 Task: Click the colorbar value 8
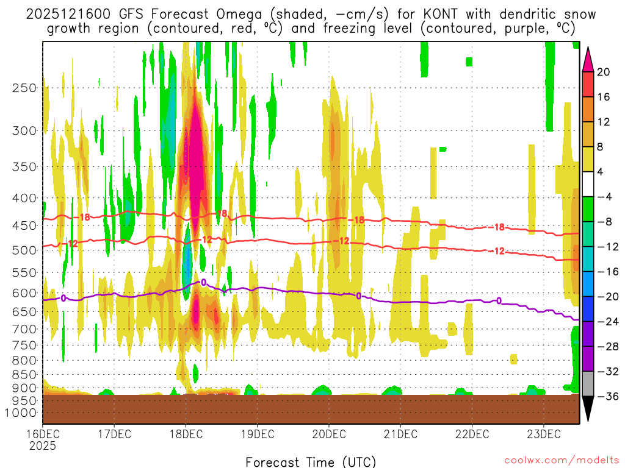coord(600,147)
